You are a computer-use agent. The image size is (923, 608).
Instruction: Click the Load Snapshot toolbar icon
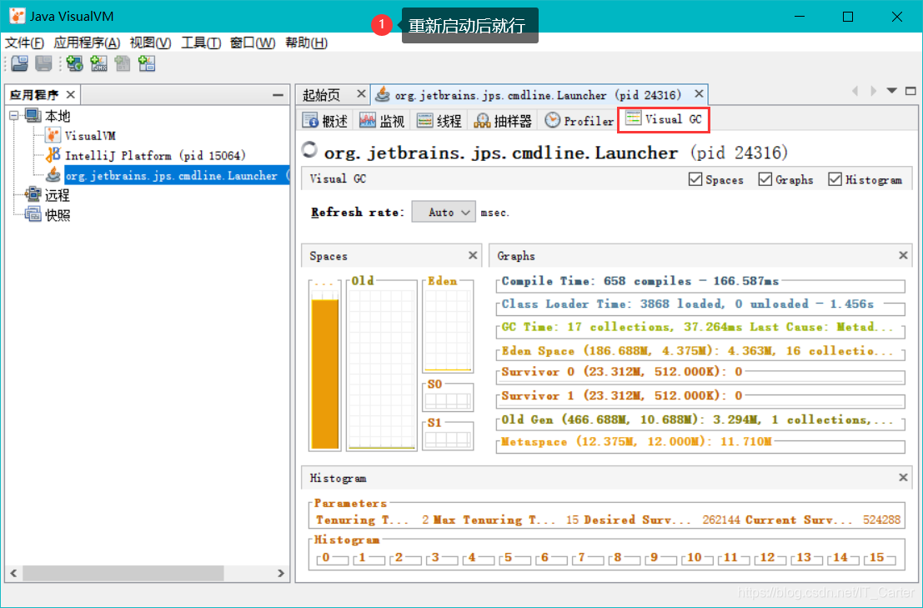coord(20,63)
